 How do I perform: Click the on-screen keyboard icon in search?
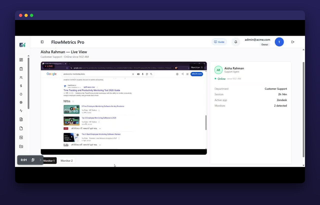coord(138,74)
